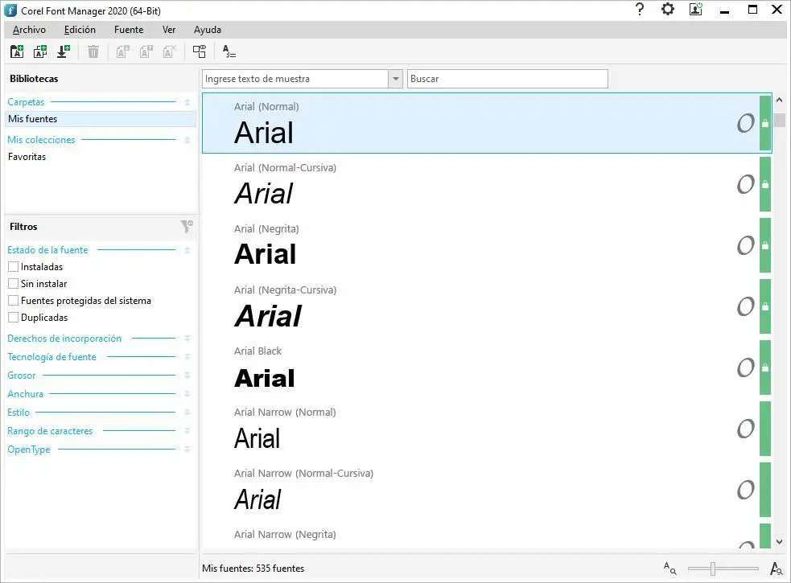This screenshot has height=583, width=791.
Task: Open the Fuente menu
Action: pos(129,30)
